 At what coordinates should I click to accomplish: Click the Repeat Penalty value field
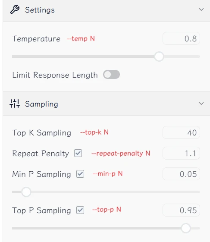[x=181, y=153]
